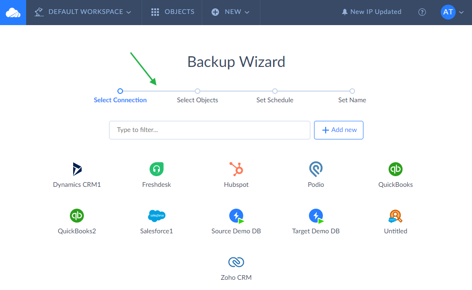The width and height of the screenshot is (472, 290).
Task: Go to the Select Connection step
Action: [x=120, y=100]
